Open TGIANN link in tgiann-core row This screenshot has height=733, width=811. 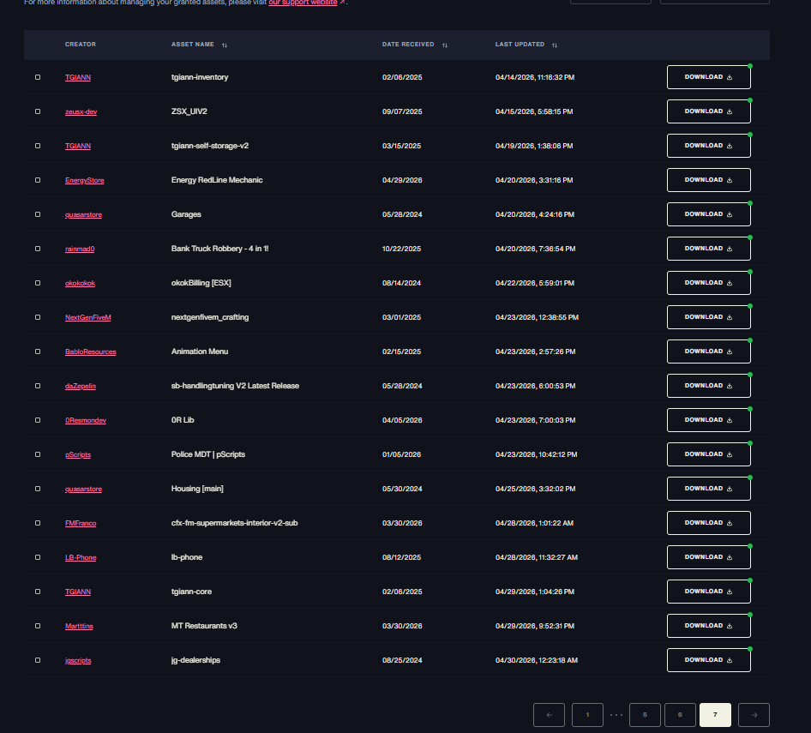77,592
